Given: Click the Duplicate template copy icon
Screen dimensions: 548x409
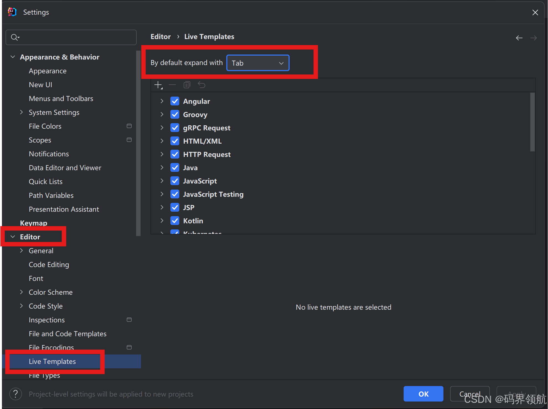Looking at the screenshot, I should pos(187,85).
